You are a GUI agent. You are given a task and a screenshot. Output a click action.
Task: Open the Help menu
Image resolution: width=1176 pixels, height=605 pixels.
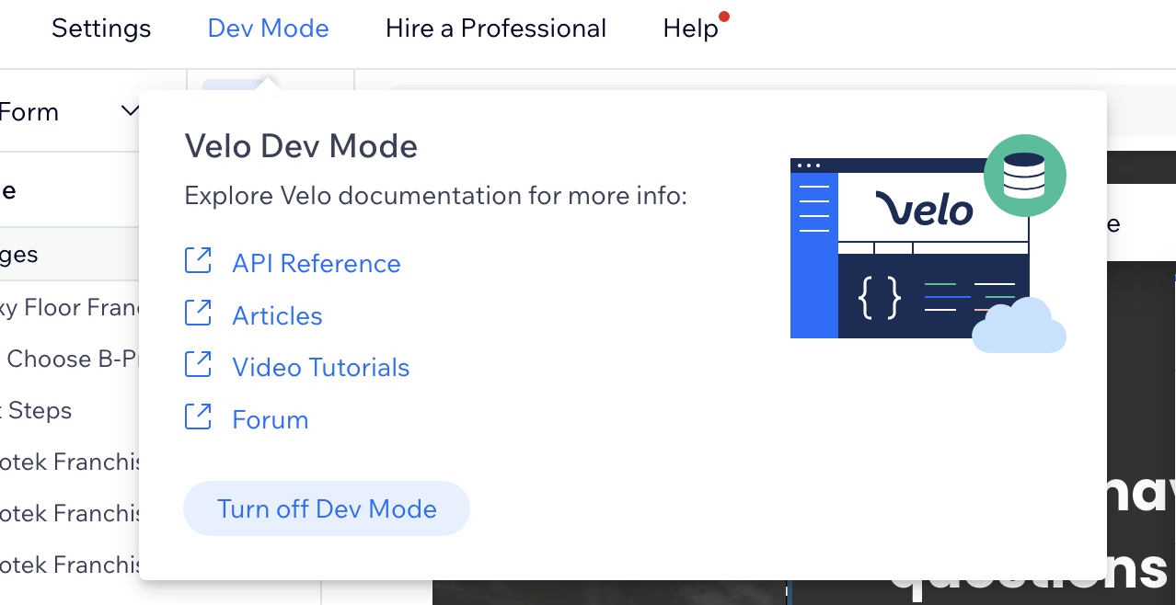tap(690, 29)
